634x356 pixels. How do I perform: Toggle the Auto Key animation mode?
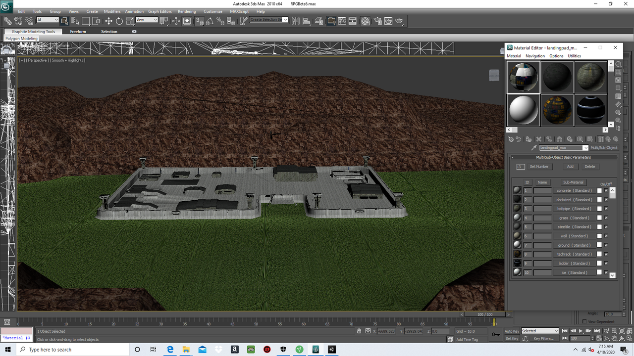(x=512, y=331)
